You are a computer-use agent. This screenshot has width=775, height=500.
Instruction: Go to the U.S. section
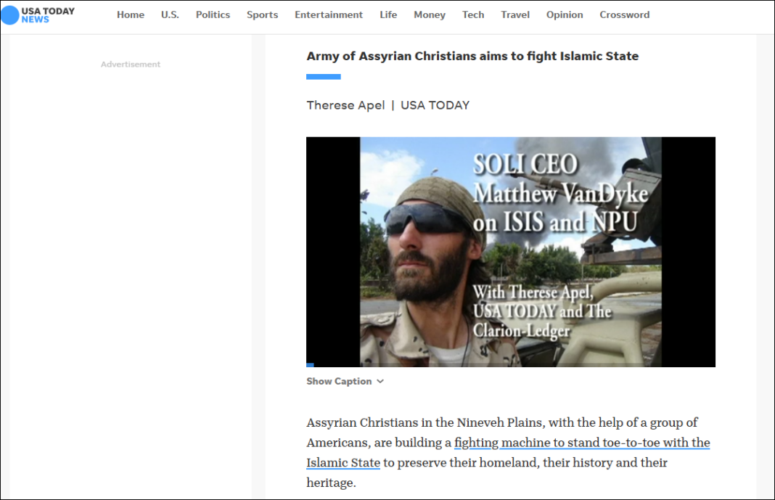tap(170, 15)
